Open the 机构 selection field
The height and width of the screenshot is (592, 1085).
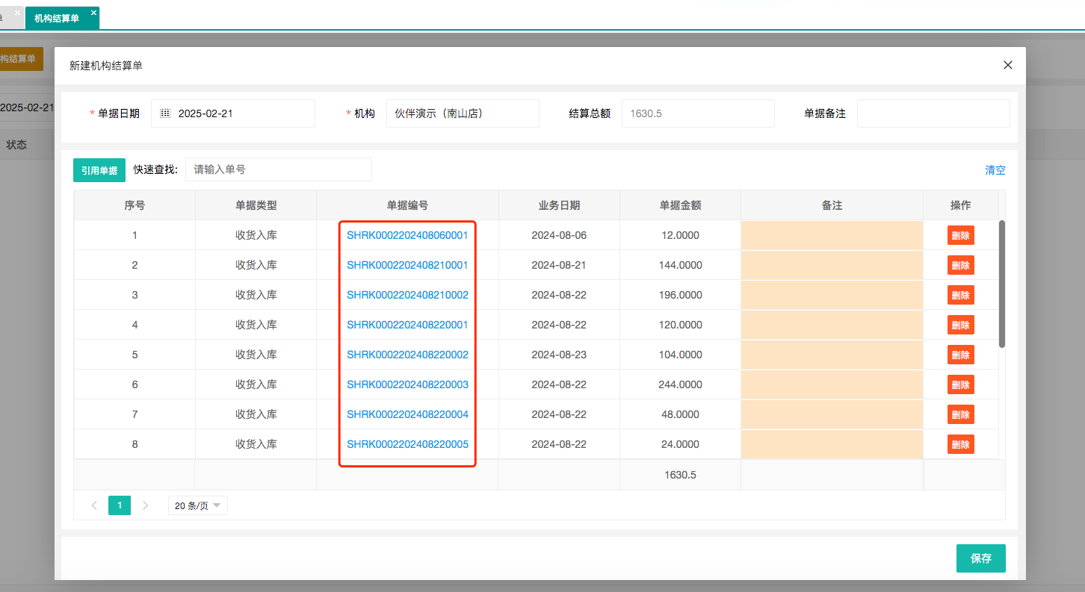coord(462,113)
